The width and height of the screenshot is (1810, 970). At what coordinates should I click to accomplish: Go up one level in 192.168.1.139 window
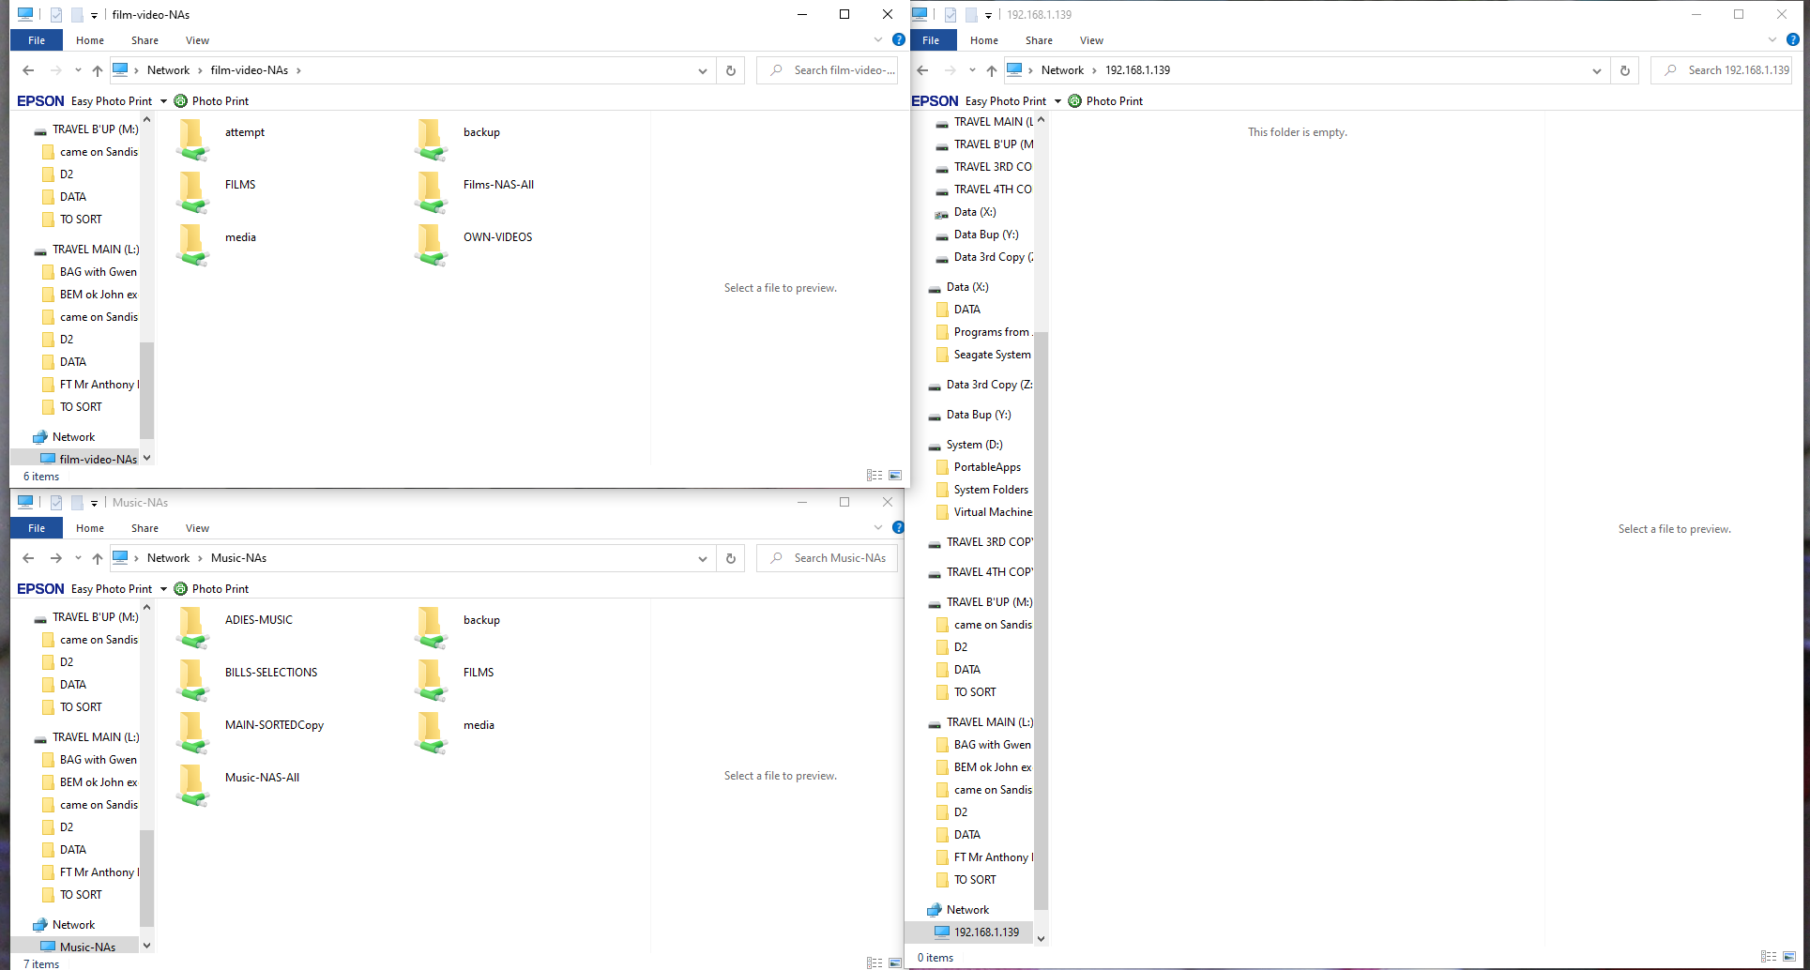[992, 70]
